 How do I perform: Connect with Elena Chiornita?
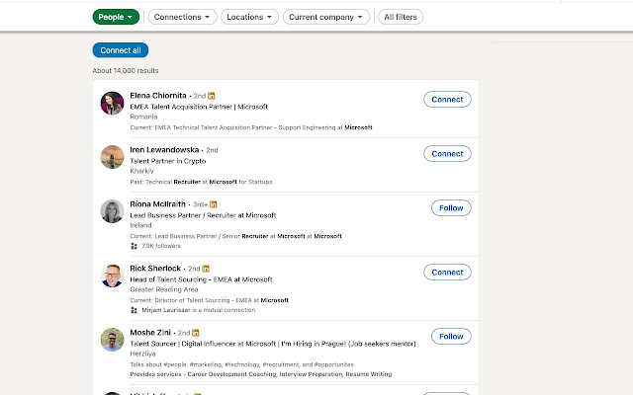pyautogui.click(x=447, y=100)
